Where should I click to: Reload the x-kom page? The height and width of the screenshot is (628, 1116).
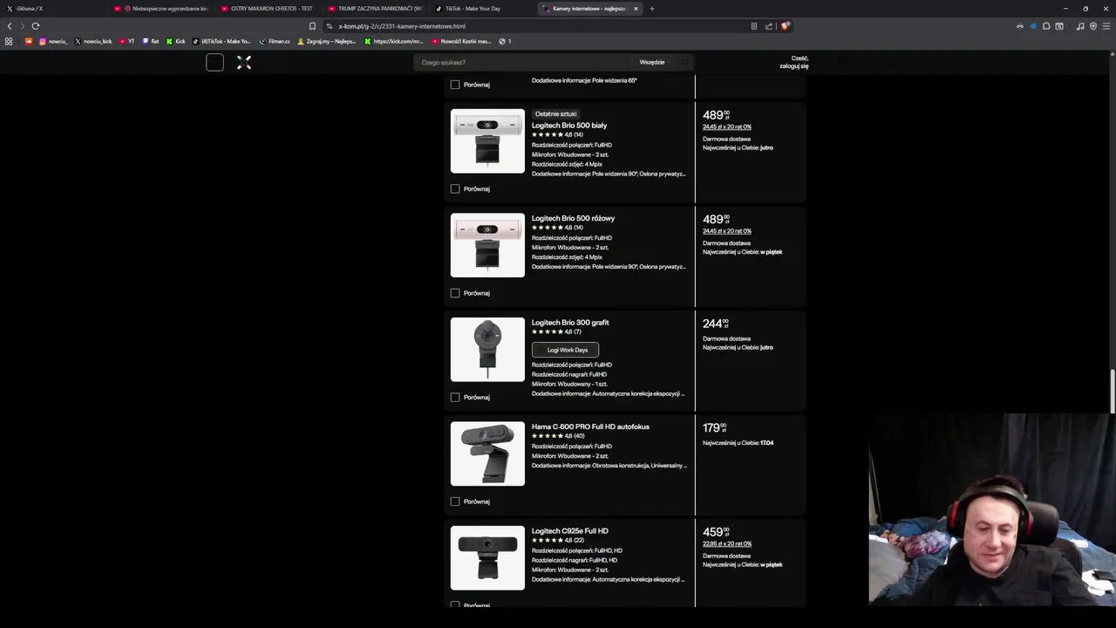pyautogui.click(x=36, y=26)
